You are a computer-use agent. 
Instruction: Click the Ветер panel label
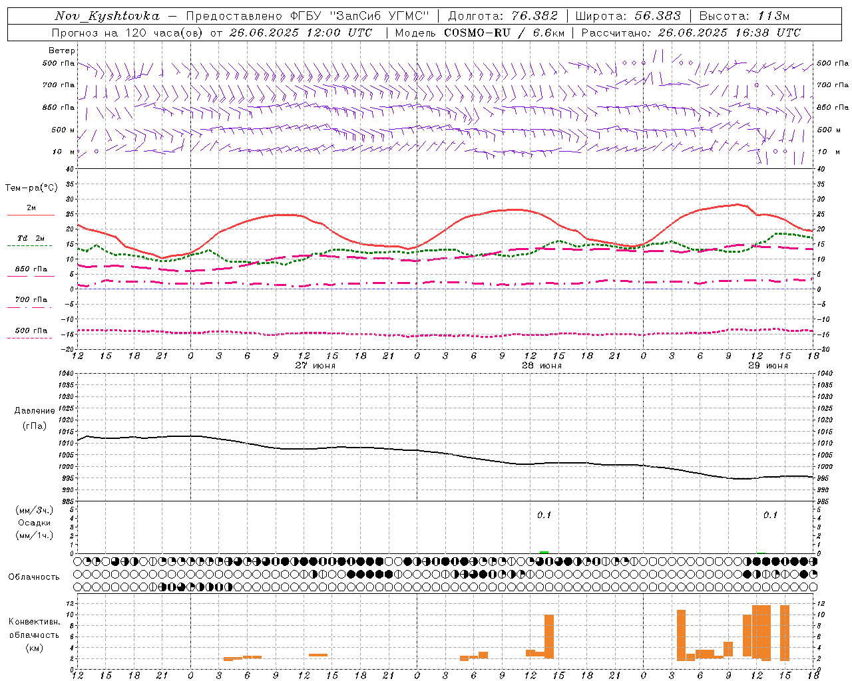coord(62,51)
